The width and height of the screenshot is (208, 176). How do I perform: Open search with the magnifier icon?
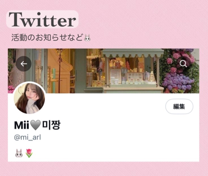[183, 64]
